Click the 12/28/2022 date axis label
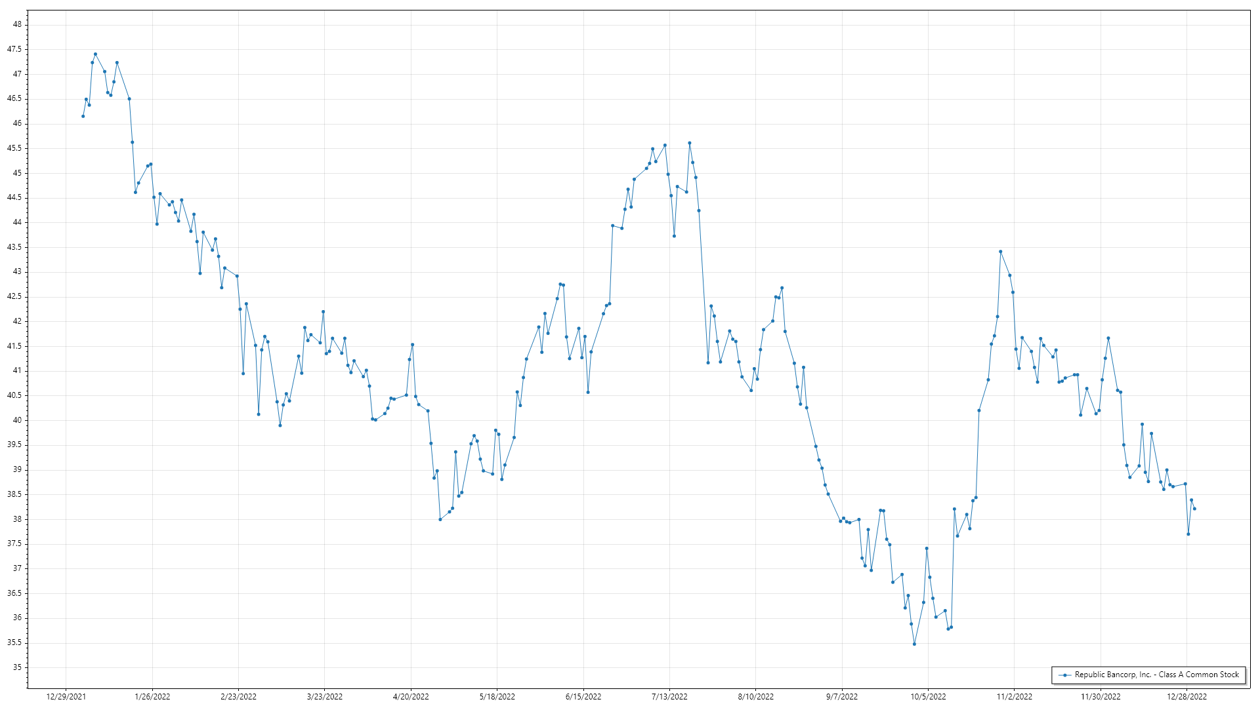Image resolution: width=1260 pixels, height=708 pixels. (1186, 696)
